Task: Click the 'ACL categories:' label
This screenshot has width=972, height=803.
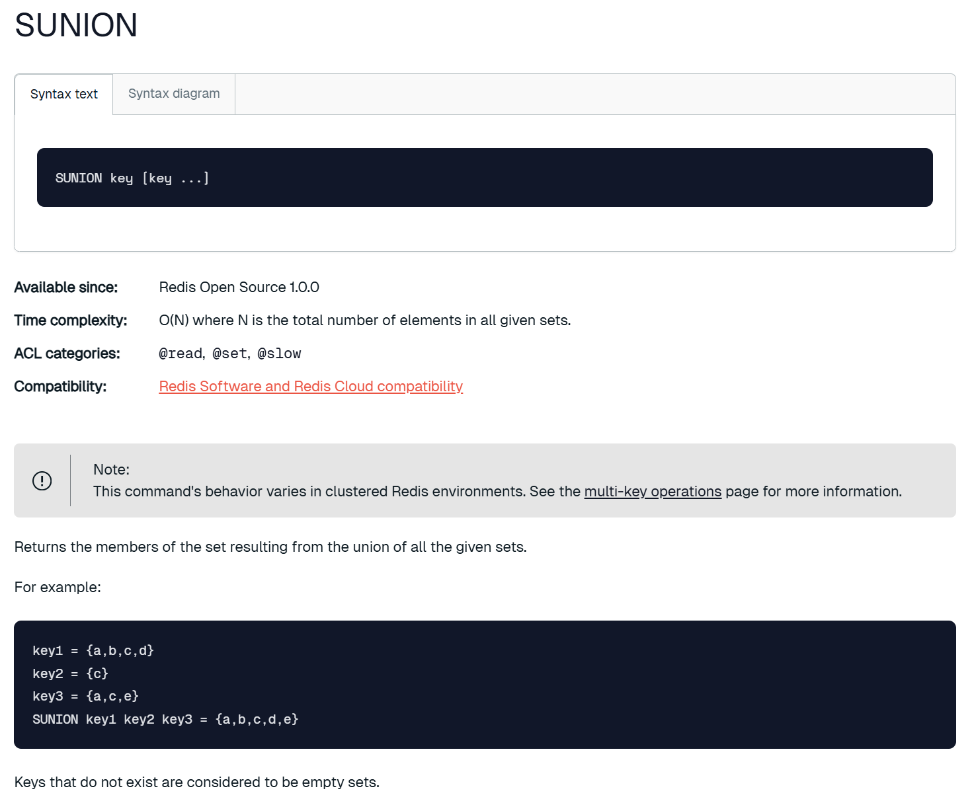Action: point(67,353)
